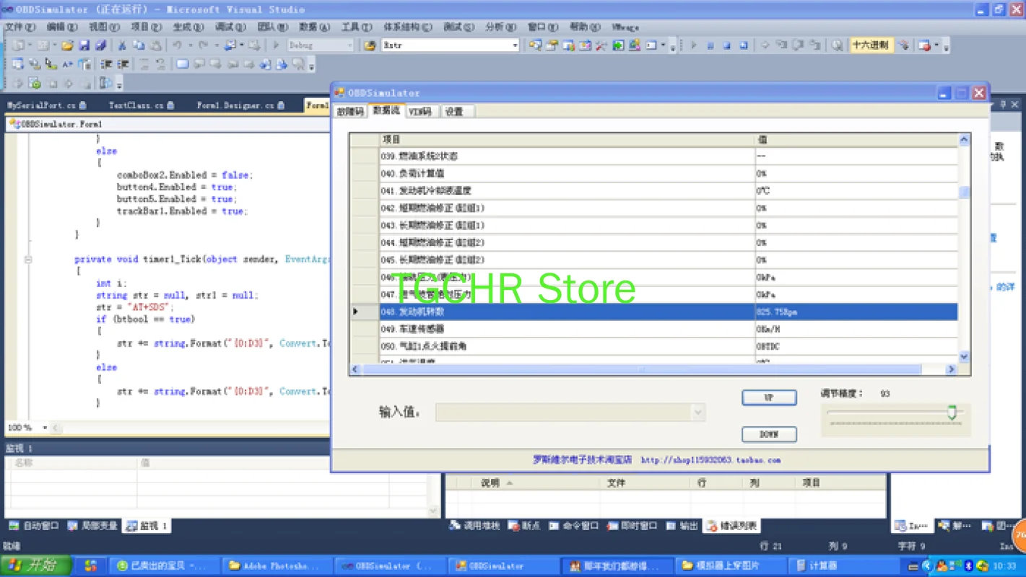Click the Solution Explorer icon in toolbar

536,45
